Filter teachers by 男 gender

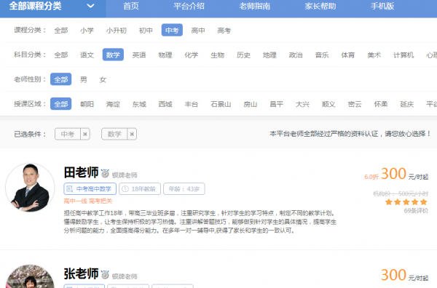point(84,79)
